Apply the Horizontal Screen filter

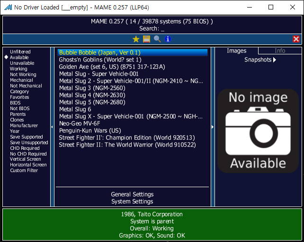[x=28, y=165]
